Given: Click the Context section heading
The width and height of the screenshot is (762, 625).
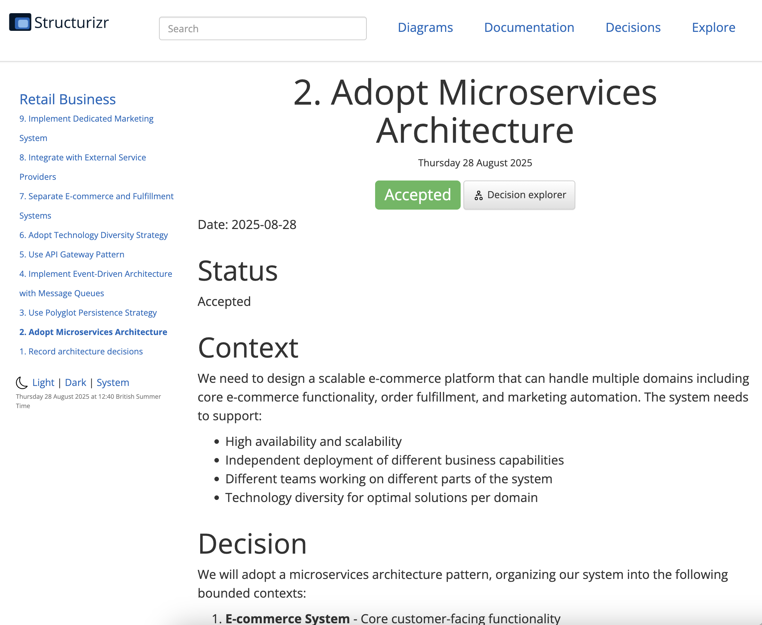Looking at the screenshot, I should 248,348.
